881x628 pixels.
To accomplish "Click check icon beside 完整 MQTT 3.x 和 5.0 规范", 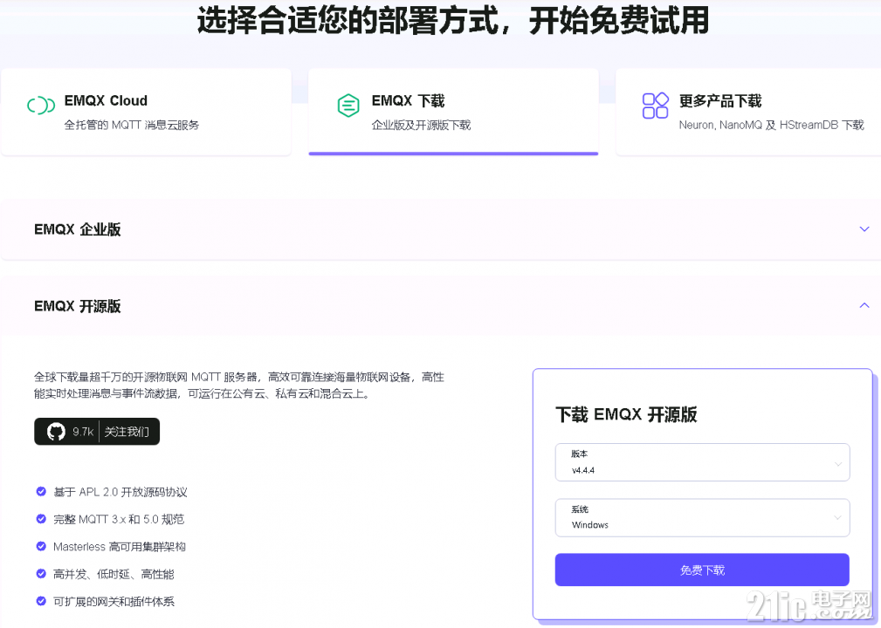I will click(x=41, y=519).
